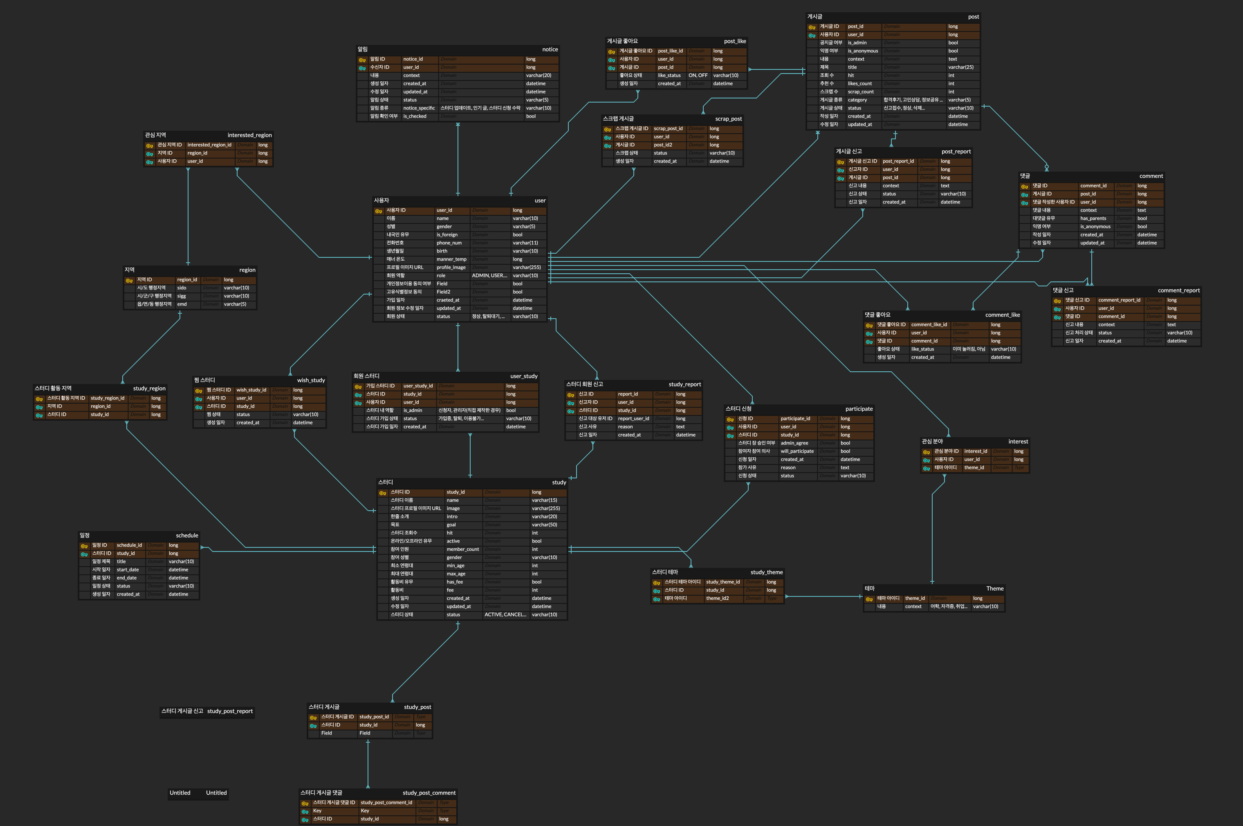Click the varchar(255) type of study image field
Screen dimensions: 1243x826
pyautogui.click(x=545, y=508)
